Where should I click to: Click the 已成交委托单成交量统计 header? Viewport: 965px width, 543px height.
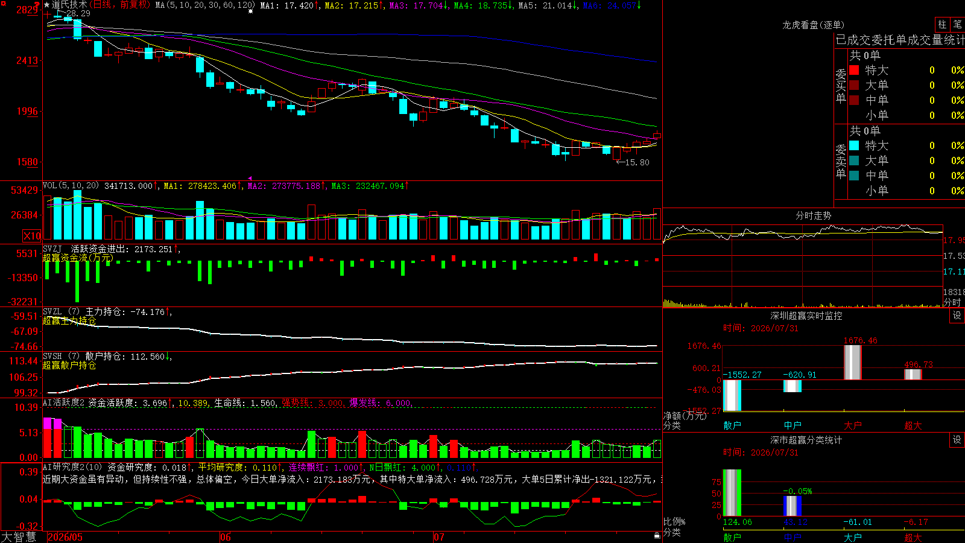click(x=900, y=40)
